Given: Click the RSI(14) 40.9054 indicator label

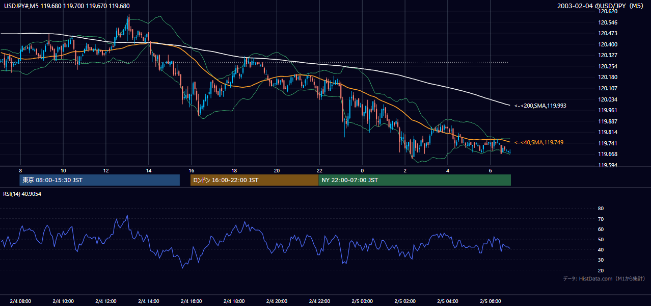Looking at the screenshot, I should [x=23, y=193].
